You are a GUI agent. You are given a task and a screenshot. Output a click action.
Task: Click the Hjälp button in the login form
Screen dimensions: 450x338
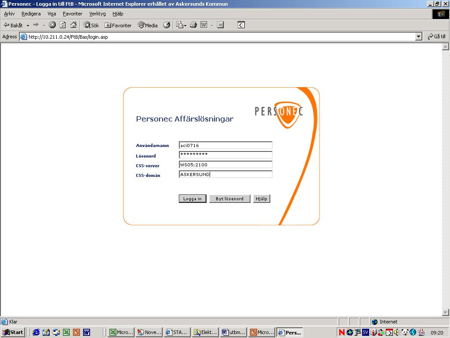point(261,198)
